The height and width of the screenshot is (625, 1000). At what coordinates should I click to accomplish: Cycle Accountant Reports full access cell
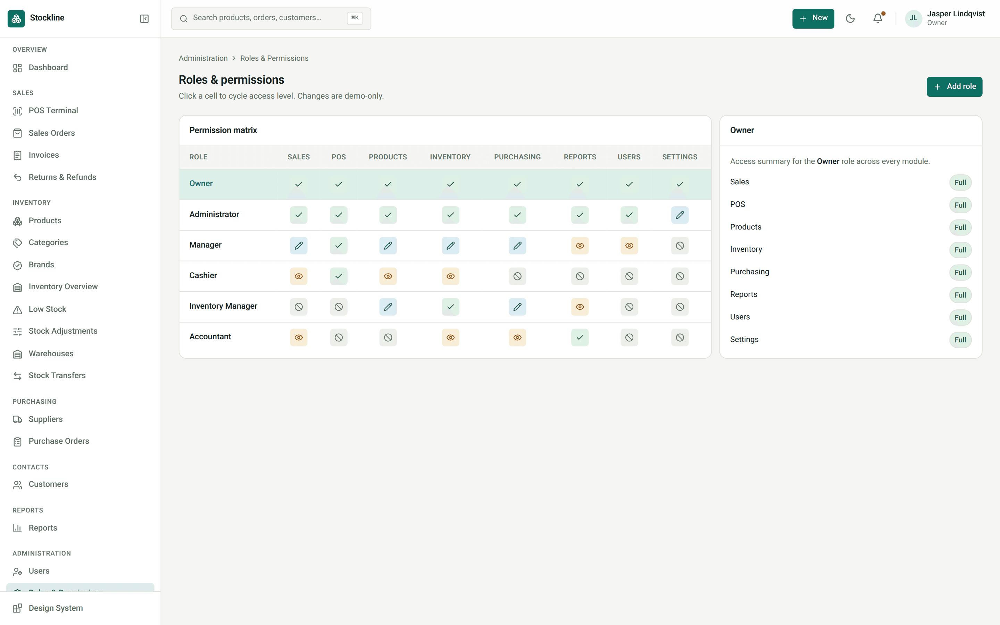580,337
